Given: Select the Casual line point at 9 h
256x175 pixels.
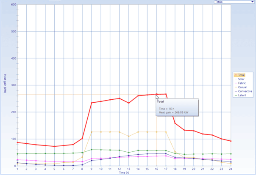Looking at the screenshot, I should [x=92, y=132].
